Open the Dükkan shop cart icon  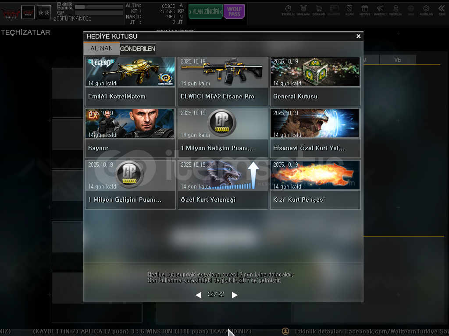tap(319, 10)
